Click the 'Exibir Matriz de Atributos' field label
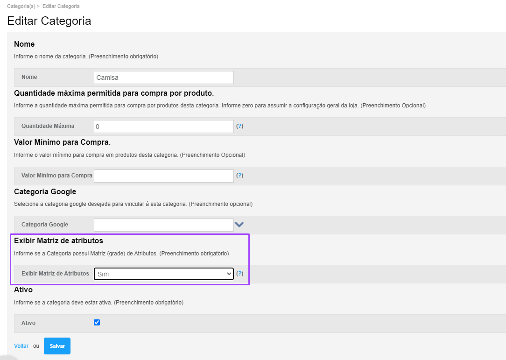This screenshot has width=506, height=360. click(x=55, y=274)
